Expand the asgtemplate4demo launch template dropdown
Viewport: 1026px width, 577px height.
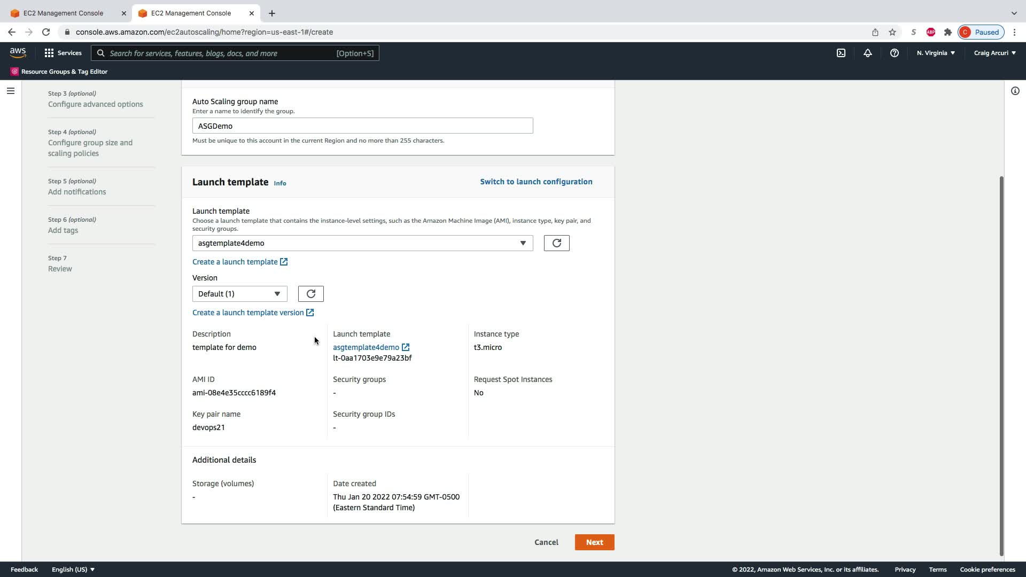pyautogui.click(x=362, y=243)
